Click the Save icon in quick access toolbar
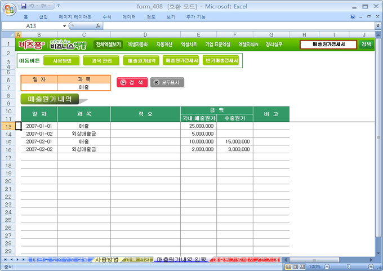This screenshot has width=383, height=271. 23,6
